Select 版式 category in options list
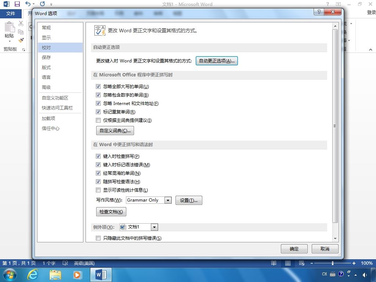376x282 pixels. click(60, 68)
